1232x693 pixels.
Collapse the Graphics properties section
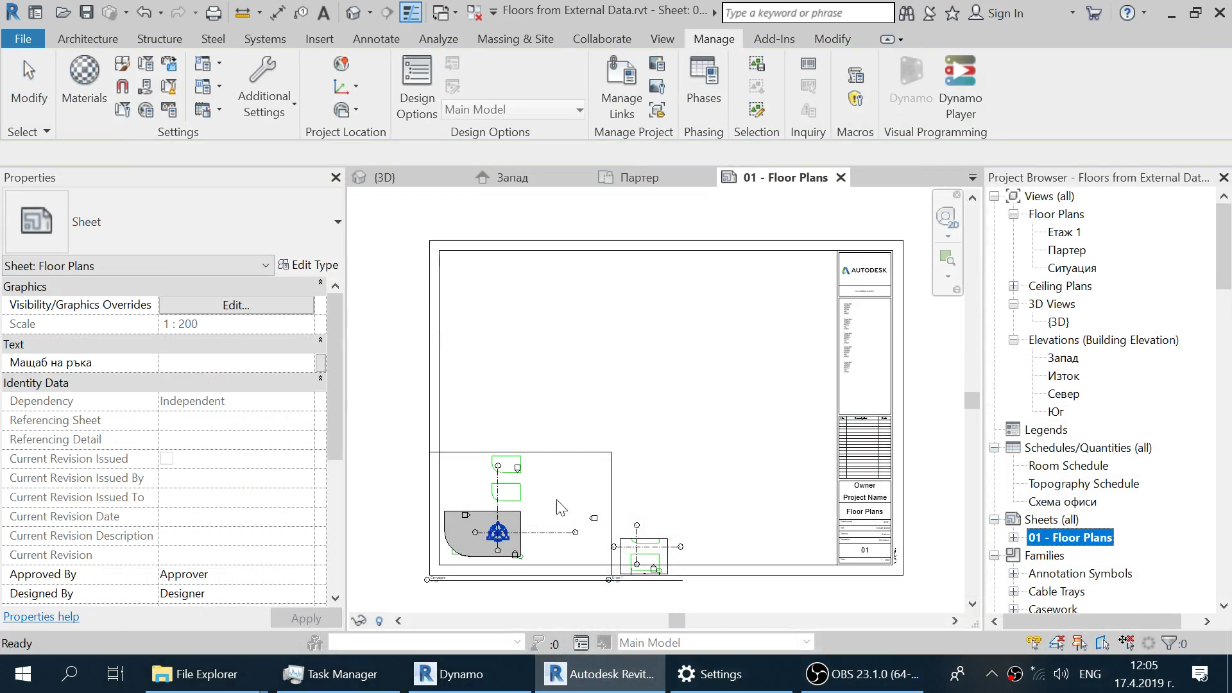[x=320, y=283]
